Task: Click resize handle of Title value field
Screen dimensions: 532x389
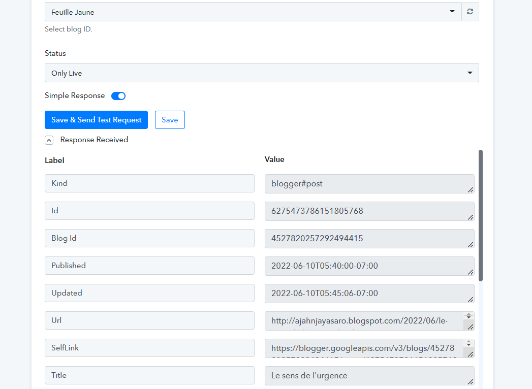Action: tap(471, 382)
